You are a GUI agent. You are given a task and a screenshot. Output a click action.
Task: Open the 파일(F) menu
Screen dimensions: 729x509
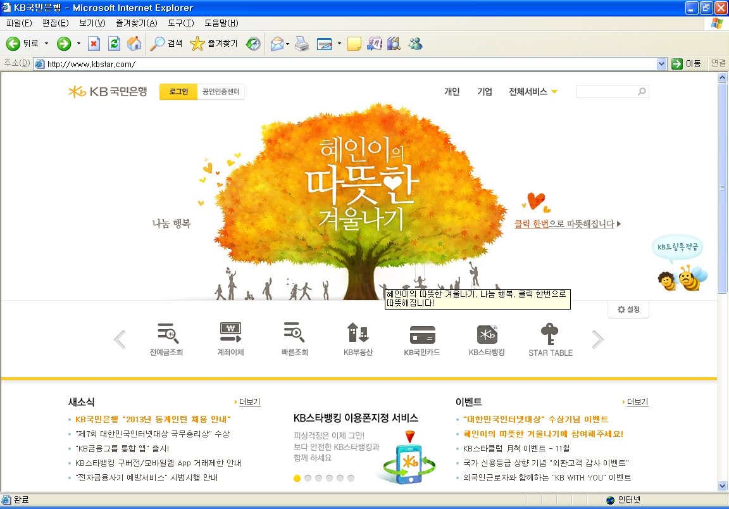19,23
